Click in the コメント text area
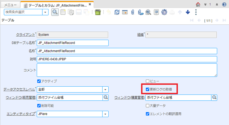 click(127, 70)
